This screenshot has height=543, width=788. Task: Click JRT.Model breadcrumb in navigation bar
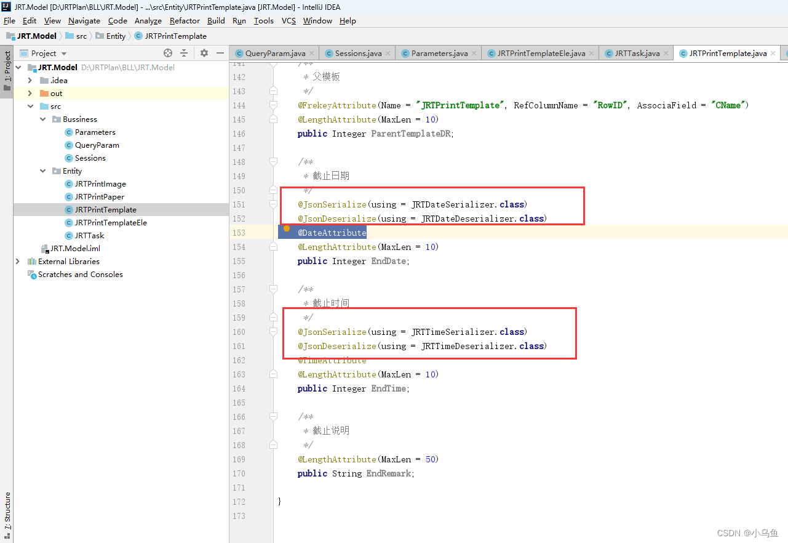point(31,36)
